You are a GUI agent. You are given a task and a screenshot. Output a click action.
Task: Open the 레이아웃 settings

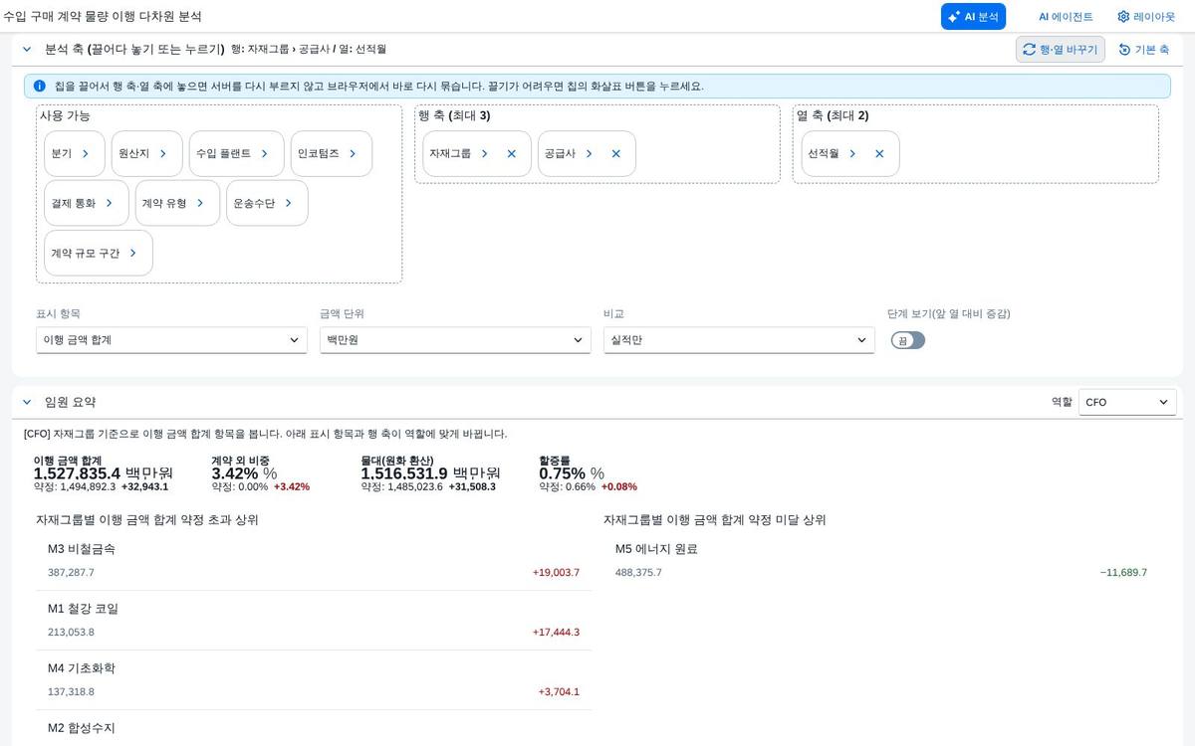click(1145, 17)
